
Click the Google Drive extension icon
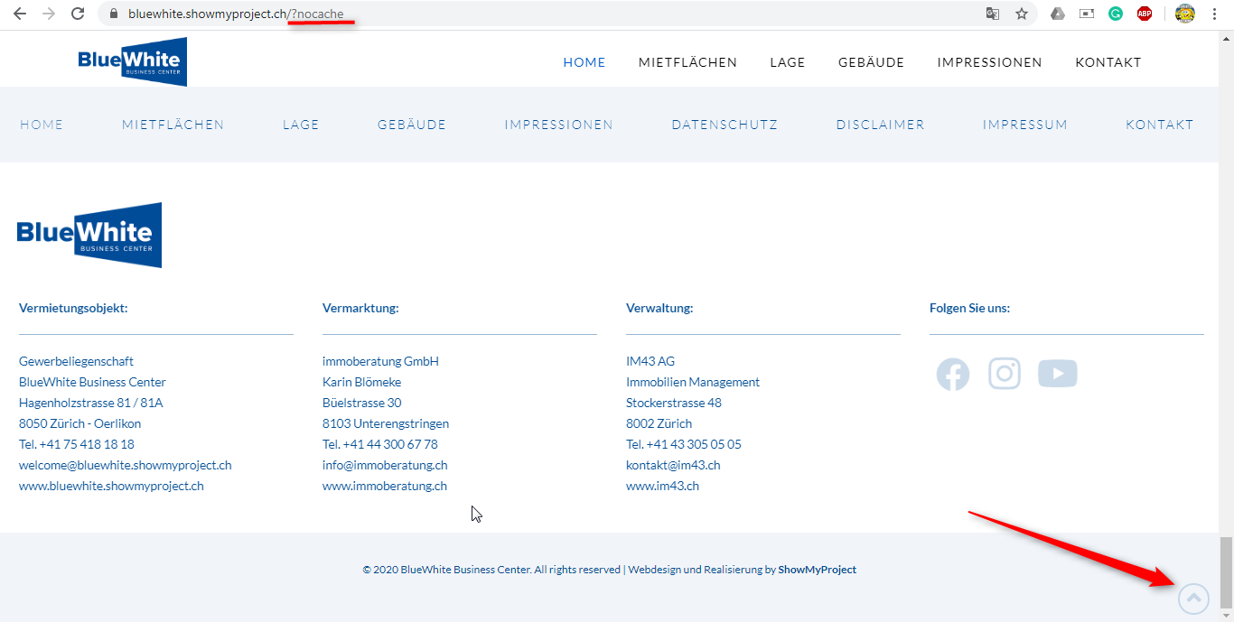click(1057, 14)
